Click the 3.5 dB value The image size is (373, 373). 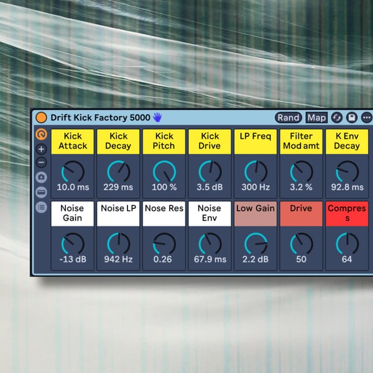tap(210, 187)
